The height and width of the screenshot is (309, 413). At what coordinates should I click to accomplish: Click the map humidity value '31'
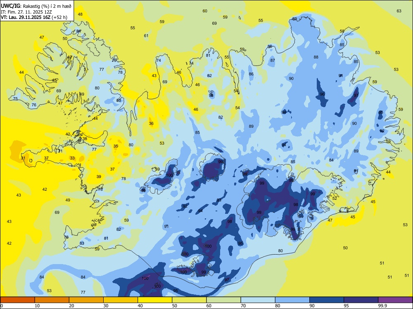click(x=23, y=158)
